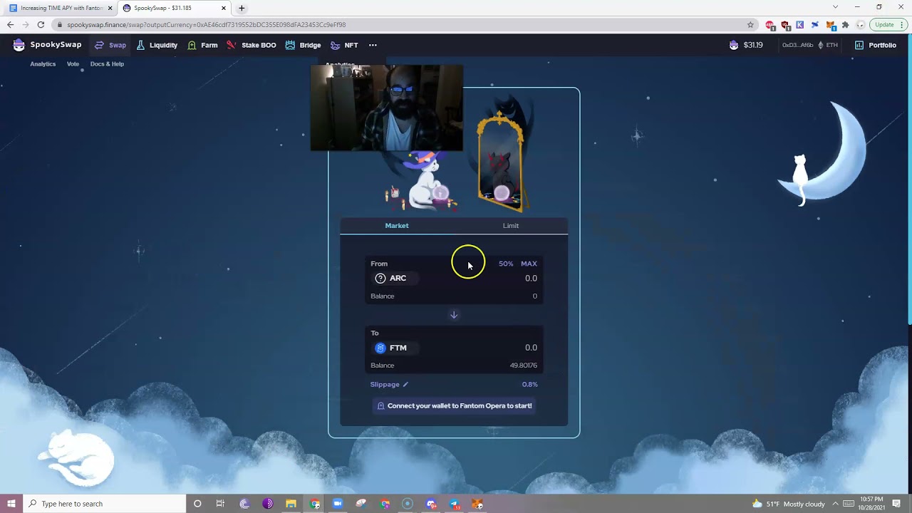This screenshot has height=513, width=912.
Task: Edit slippage with pencil icon
Action: point(405,385)
